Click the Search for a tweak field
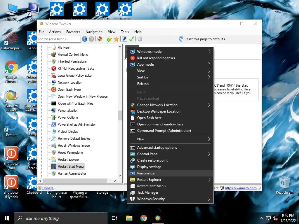 click(59, 39)
